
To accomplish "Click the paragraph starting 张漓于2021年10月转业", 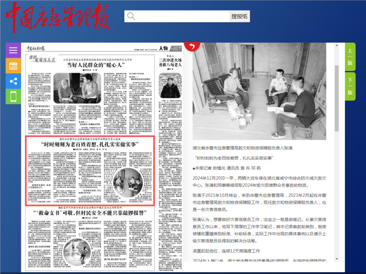I will click(259, 202).
